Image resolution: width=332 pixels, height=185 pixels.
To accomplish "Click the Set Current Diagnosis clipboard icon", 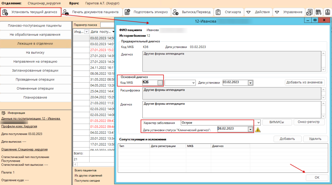I will point(5,12).
